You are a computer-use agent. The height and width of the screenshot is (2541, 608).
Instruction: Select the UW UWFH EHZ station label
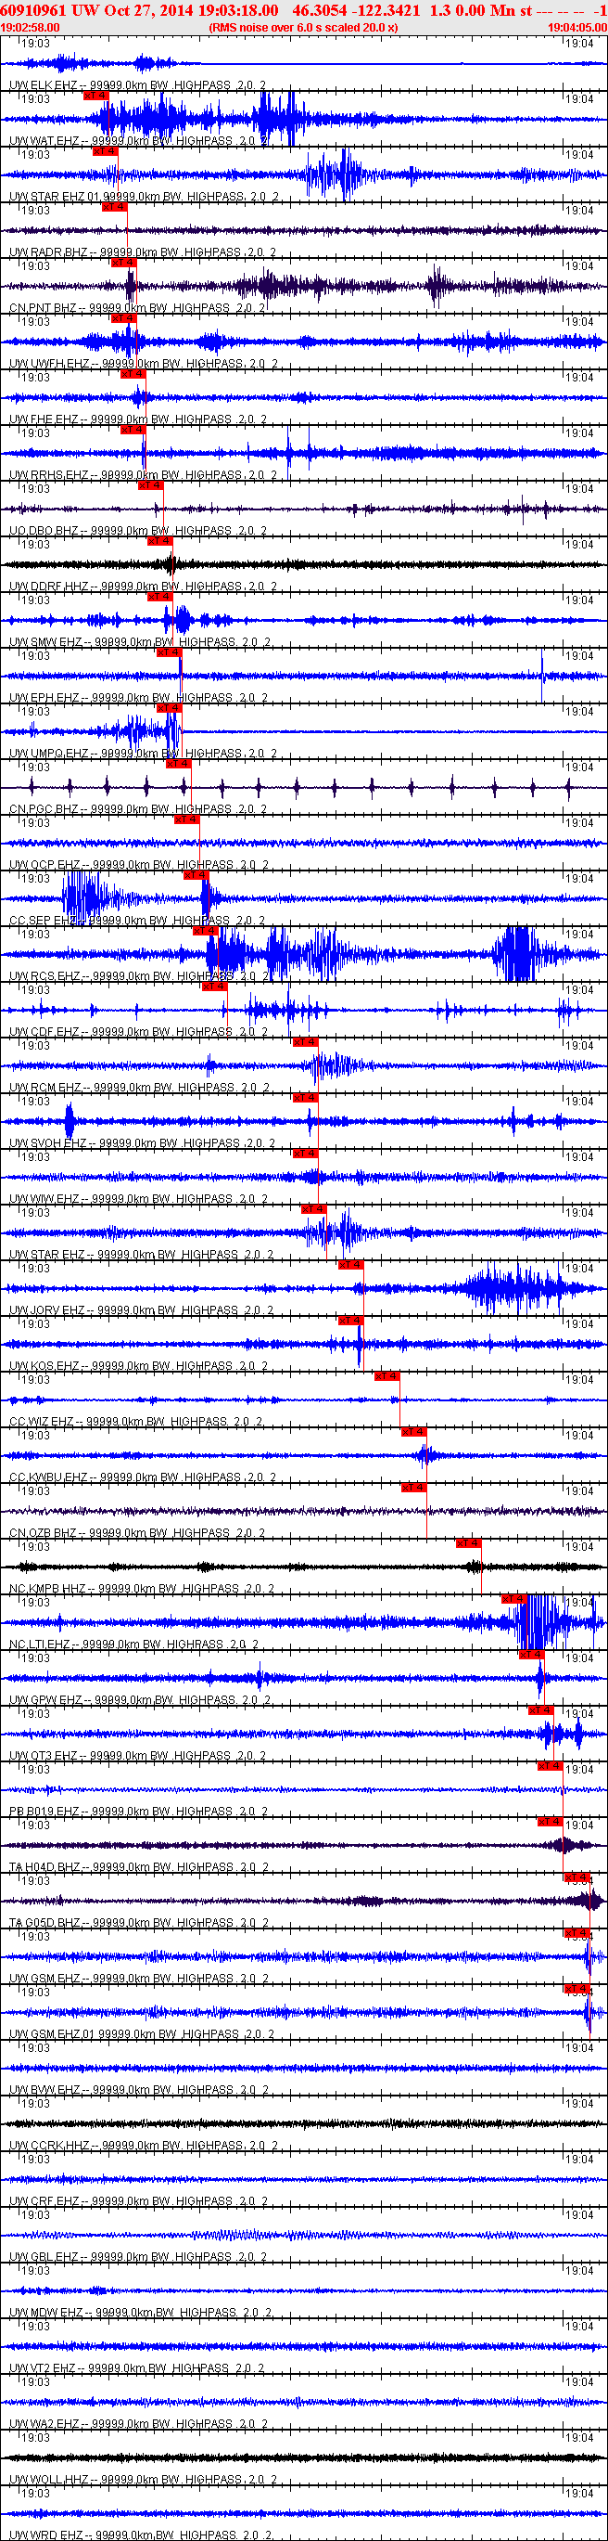point(143,364)
